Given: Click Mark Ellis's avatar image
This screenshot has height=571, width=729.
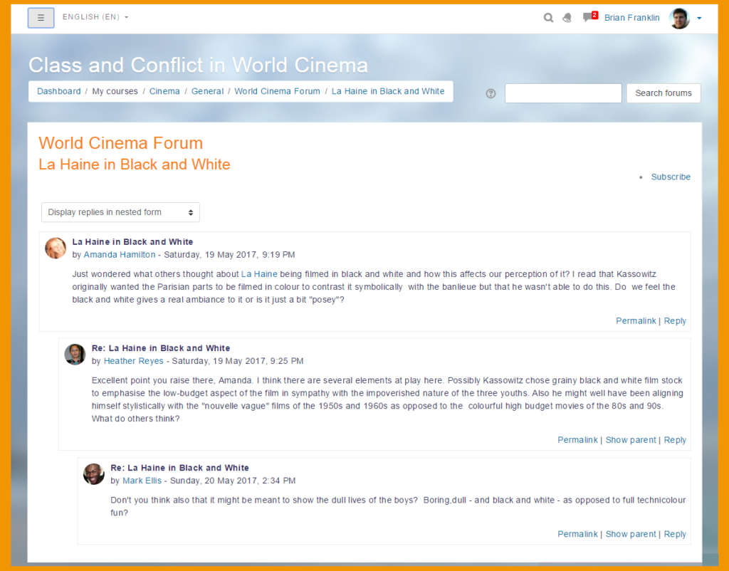Looking at the screenshot, I should tap(93, 474).
